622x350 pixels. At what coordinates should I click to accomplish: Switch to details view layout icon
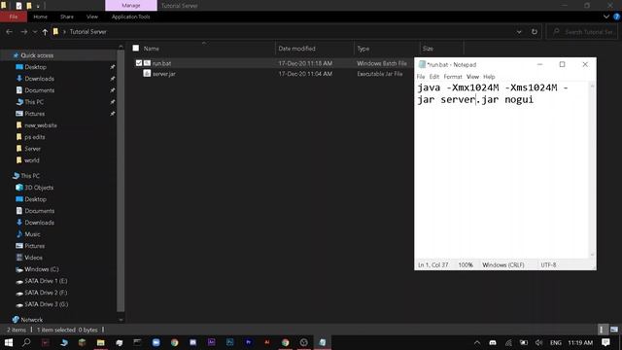pos(602,330)
